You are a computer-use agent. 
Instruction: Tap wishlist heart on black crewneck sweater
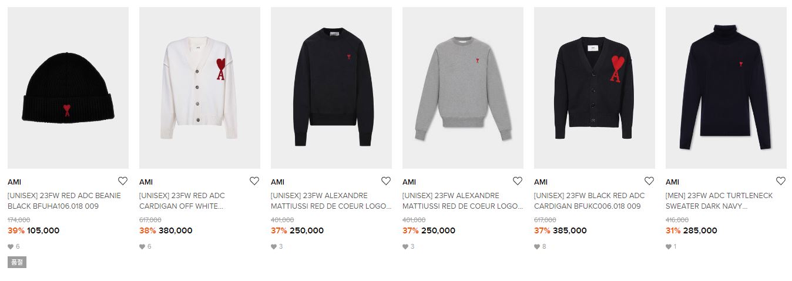coord(385,181)
